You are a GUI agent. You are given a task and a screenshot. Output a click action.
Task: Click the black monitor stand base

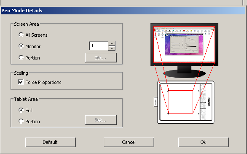click(x=185, y=73)
